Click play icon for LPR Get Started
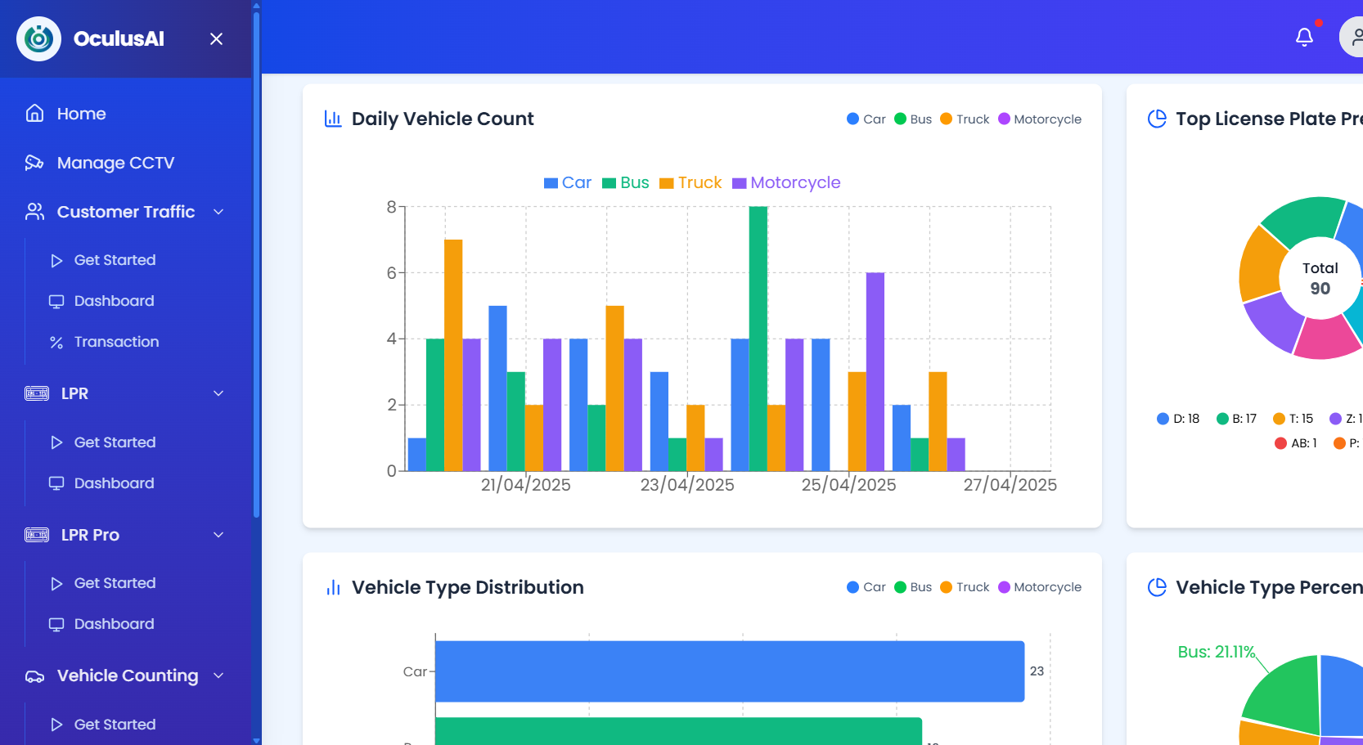The image size is (1363, 745). click(56, 442)
